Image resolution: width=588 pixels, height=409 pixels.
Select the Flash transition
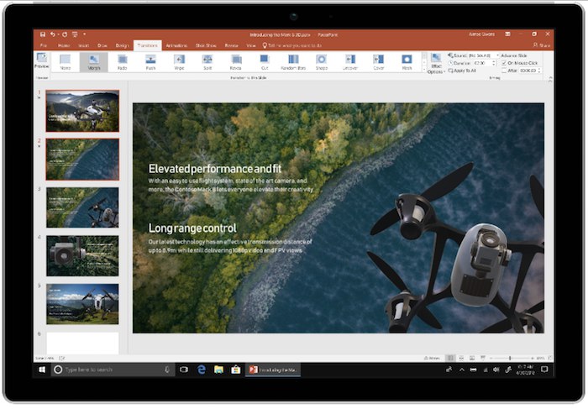click(x=407, y=62)
